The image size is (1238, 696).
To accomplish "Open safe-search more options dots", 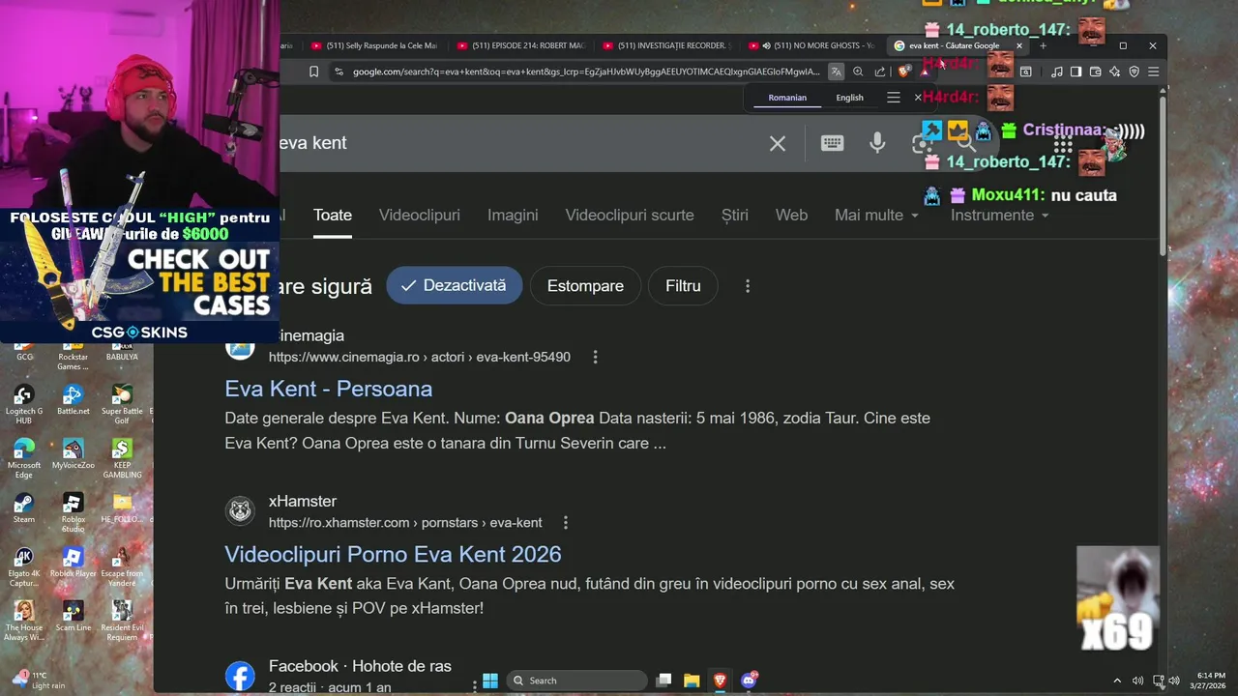I will pyautogui.click(x=748, y=286).
